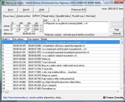Select the Připojit titulky tab
This screenshot has width=125, height=102.
coord(48,16)
